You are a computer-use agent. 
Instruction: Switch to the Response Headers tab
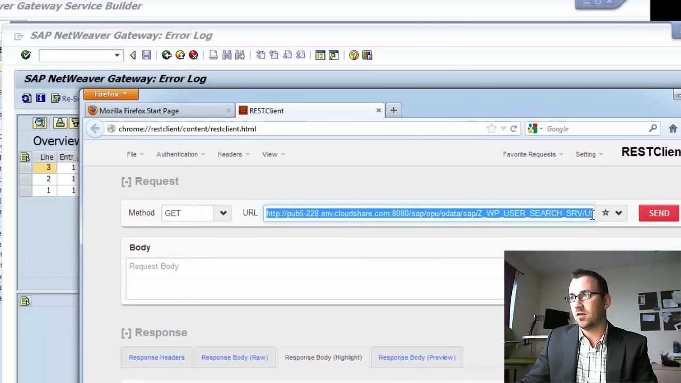(156, 357)
